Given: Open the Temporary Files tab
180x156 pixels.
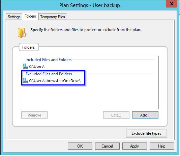Looking at the screenshot, I should pyautogui.click(x=53, y=17).
